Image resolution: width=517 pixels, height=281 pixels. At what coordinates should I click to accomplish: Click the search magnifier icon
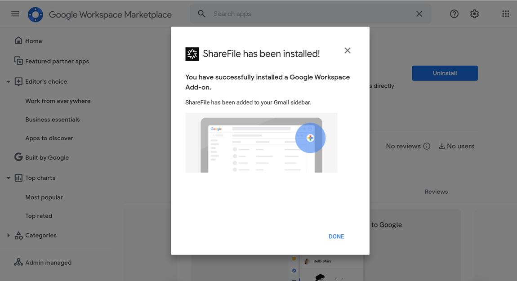(x=201, y=14)
